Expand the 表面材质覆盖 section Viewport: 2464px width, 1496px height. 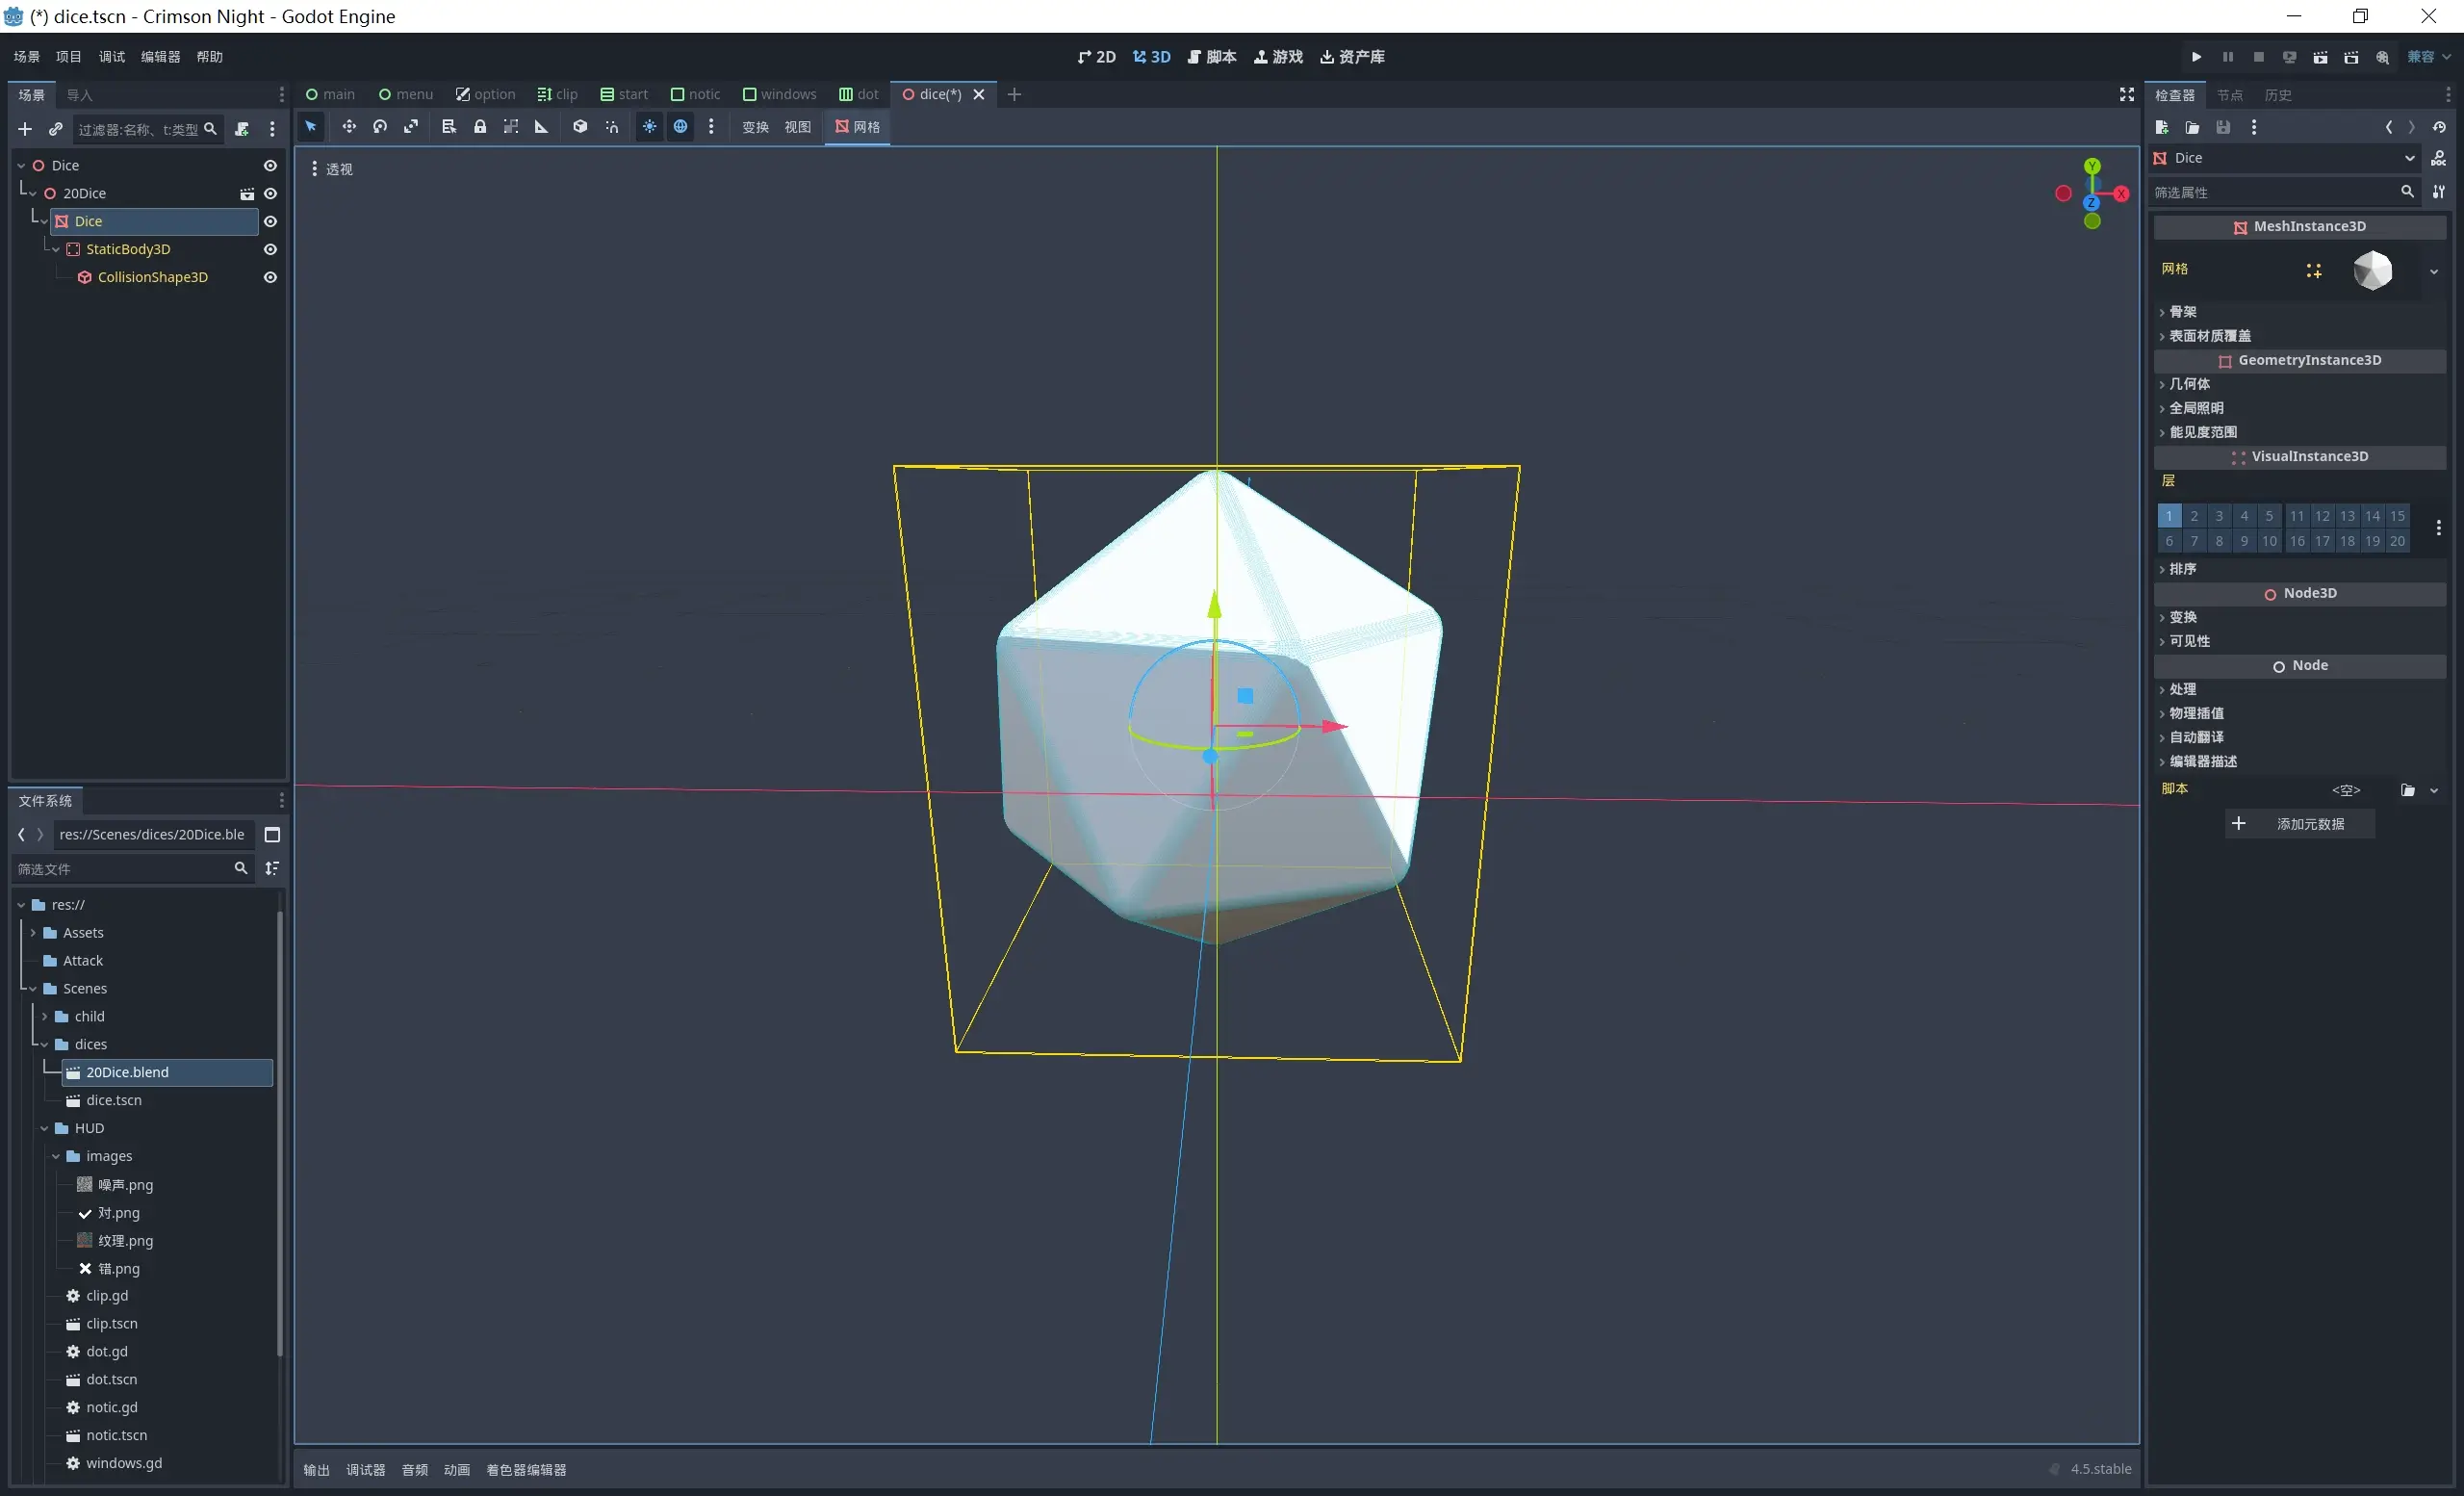(2209, 336)
